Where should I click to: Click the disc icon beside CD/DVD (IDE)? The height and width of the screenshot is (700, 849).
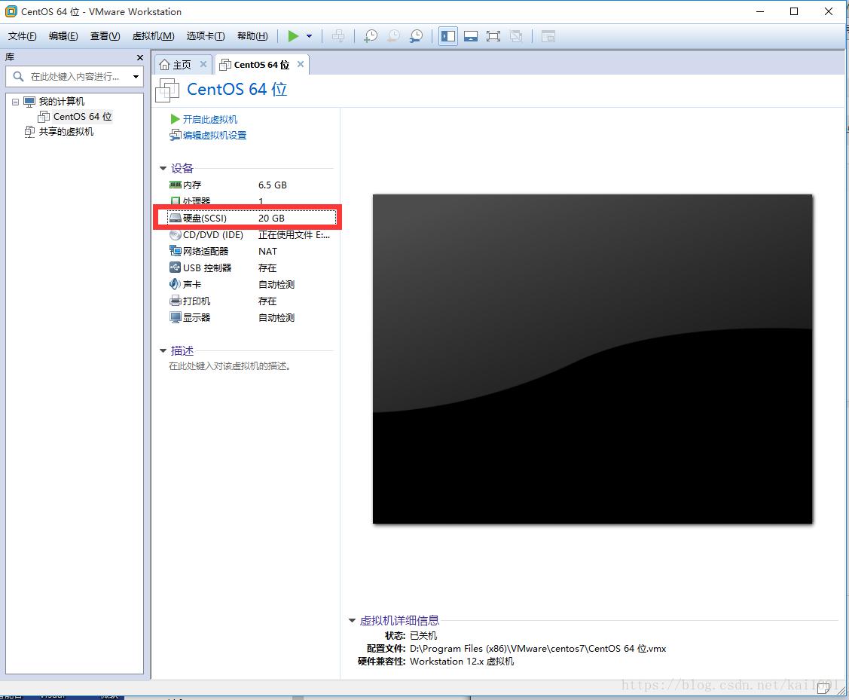pyautogui.click(x=175, y=235)
